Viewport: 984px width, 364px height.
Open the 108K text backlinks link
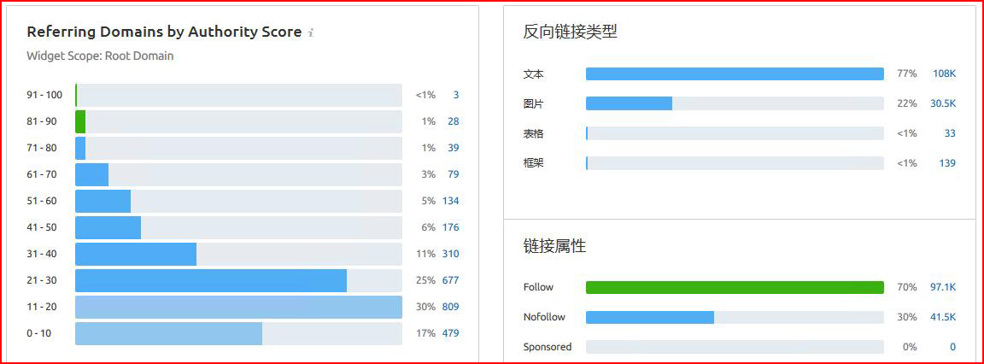pyautogui.click(x=944, y=74)
